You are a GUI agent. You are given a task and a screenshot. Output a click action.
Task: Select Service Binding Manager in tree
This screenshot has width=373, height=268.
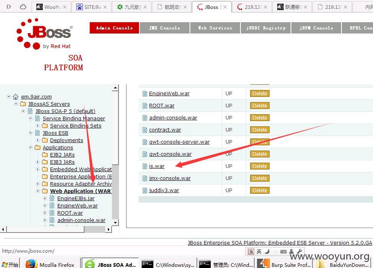pos(74,118)
